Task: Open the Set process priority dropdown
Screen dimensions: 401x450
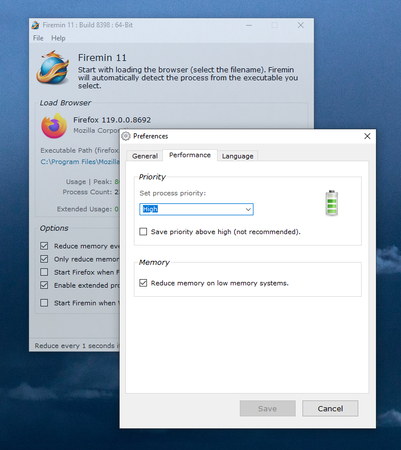Action: coord(197,209)
